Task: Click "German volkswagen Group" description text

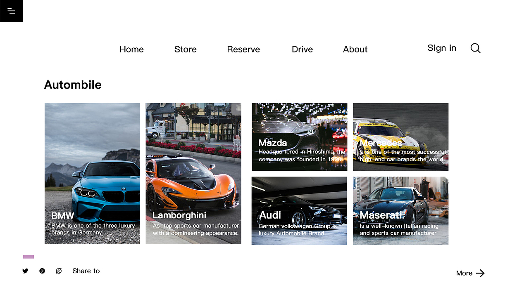Action: coord(295,226)
